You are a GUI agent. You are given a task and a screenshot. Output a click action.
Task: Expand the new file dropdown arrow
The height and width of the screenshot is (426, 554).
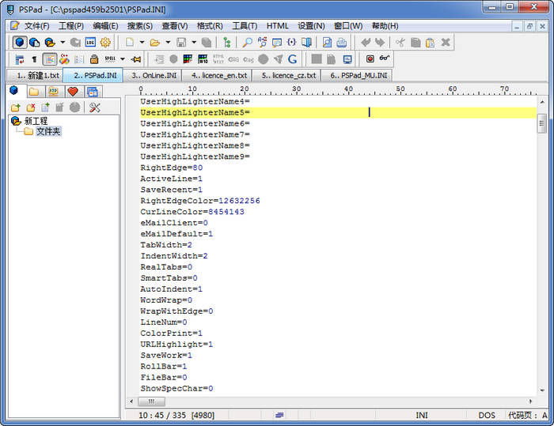(x=142, y=43)
